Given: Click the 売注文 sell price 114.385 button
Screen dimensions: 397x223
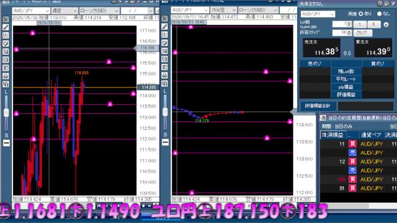Looking at the screenshot, I should click(321, 48).
